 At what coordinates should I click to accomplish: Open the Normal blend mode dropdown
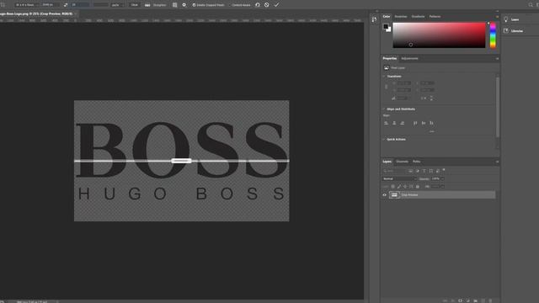399,178
